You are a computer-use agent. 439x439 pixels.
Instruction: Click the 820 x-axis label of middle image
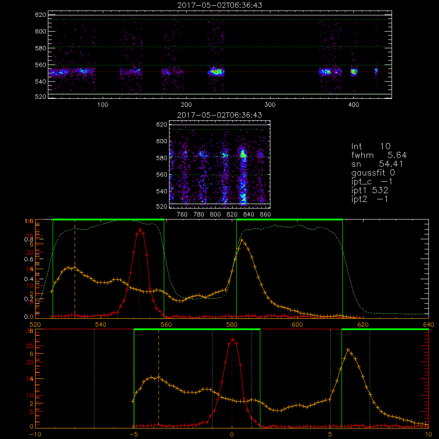[x=232, y=215]
